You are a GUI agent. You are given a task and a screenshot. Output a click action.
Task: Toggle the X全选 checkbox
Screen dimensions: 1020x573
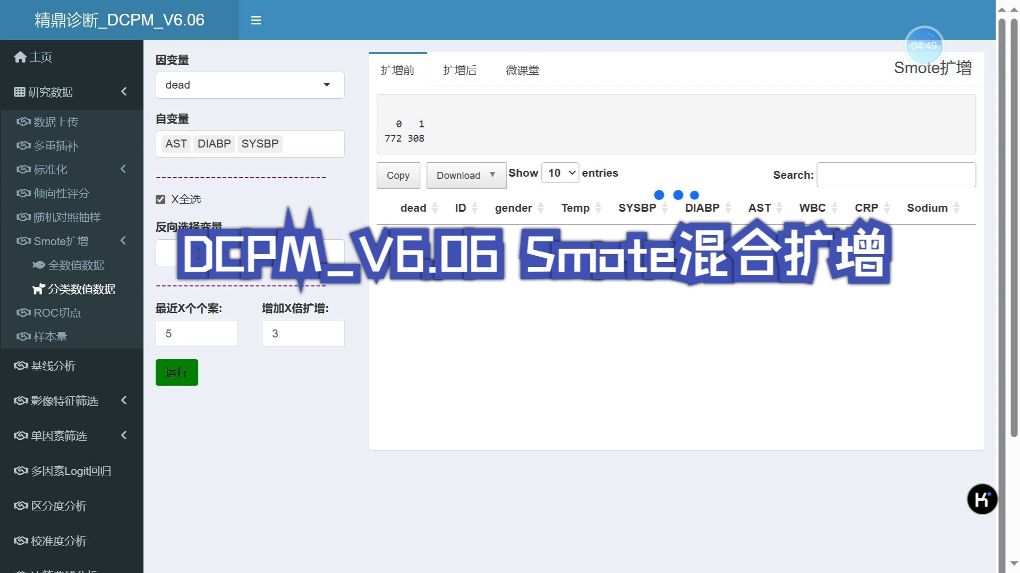click(x=160, y=199)
